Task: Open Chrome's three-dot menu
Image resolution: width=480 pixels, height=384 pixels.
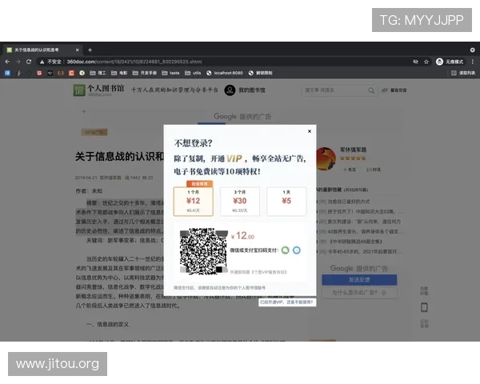Action: pyautogui.click(x=473, y=62)
